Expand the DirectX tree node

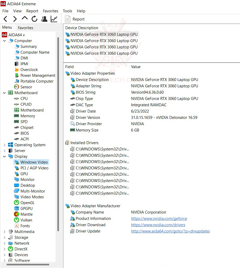(x=4, y=249)
